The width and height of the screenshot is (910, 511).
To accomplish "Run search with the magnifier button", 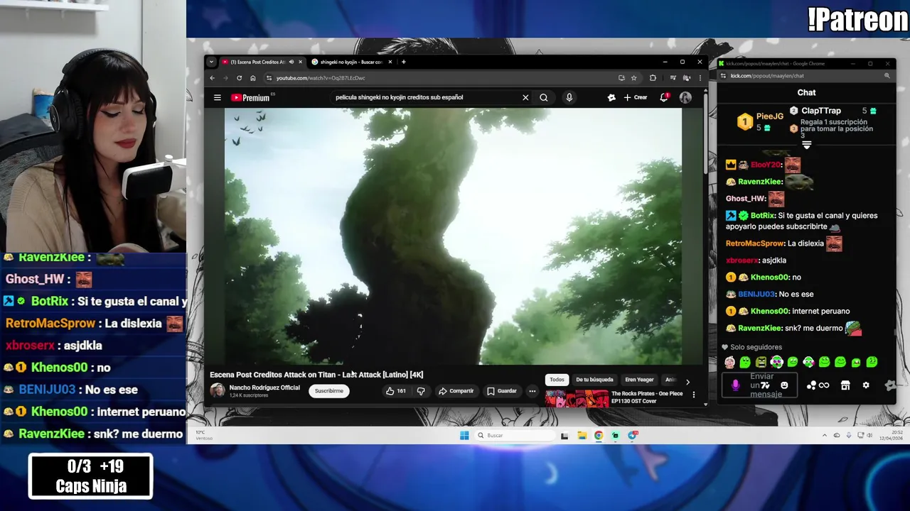I will tap(544, 98).
